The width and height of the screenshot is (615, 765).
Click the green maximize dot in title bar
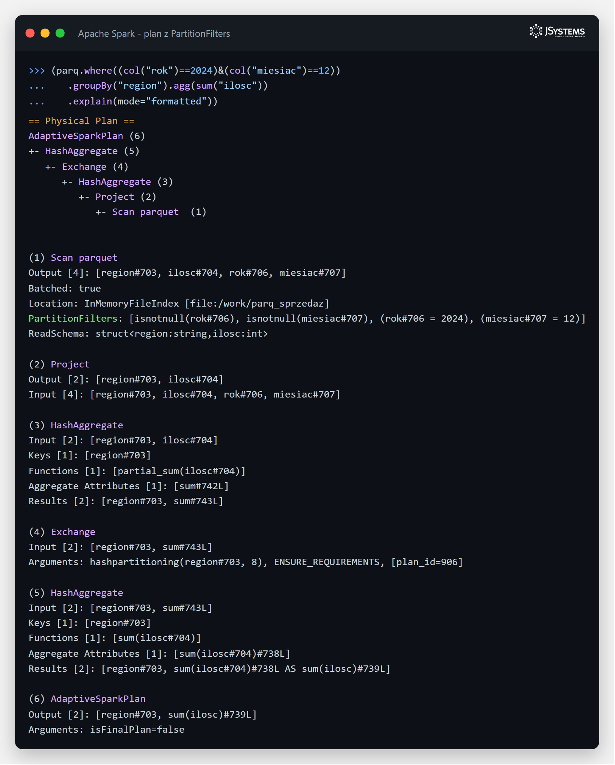(x=60, y=33)
